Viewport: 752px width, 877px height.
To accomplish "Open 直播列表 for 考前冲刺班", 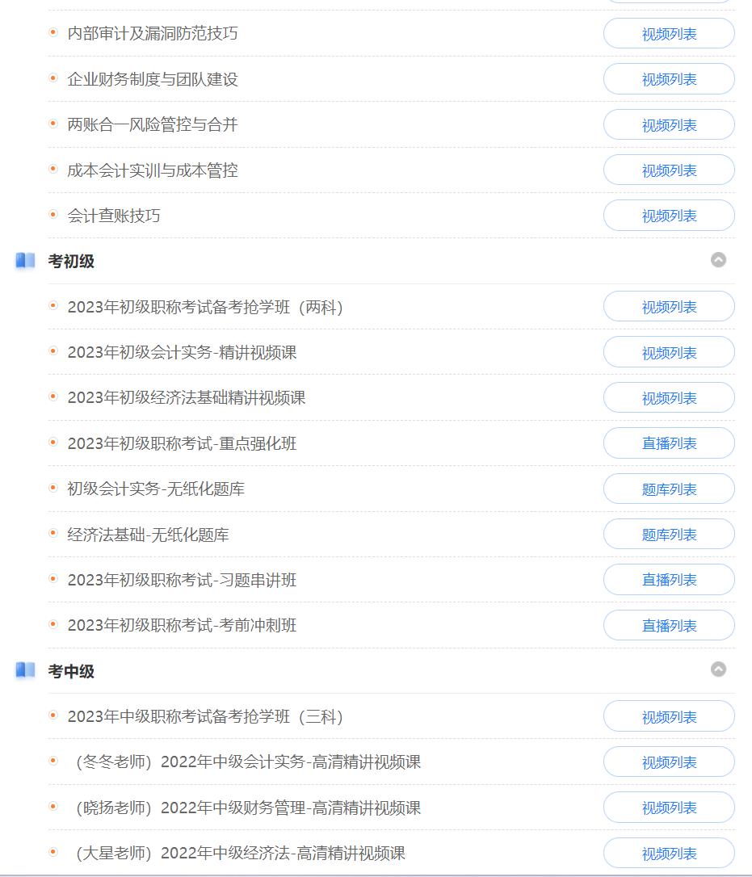I will coord(669,625).
